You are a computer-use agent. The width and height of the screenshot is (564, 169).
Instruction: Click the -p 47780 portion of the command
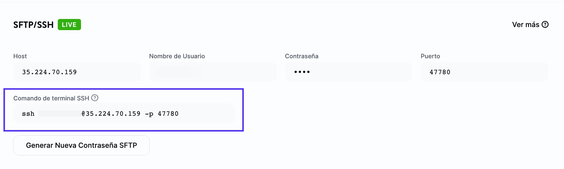[x=161, y=114]
